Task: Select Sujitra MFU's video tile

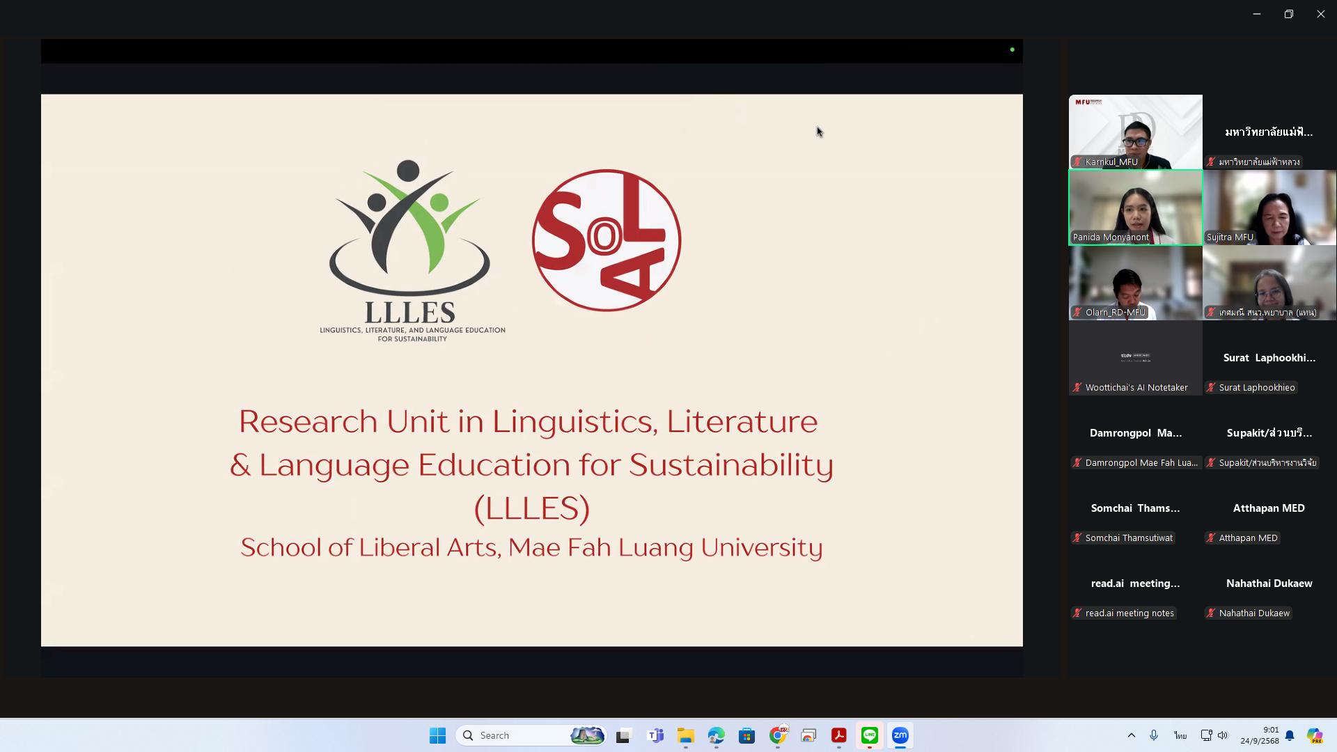Action: [1269, 207]
